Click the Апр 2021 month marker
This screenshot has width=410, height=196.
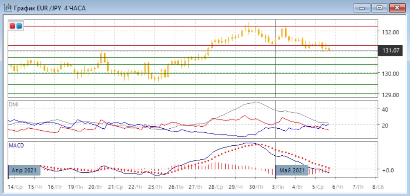25,170
